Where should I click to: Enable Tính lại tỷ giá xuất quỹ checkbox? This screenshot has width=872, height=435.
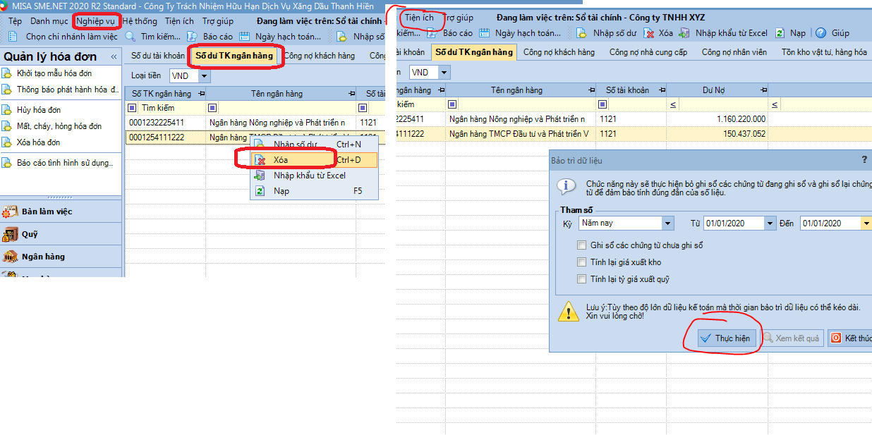(x=582, y=279)
